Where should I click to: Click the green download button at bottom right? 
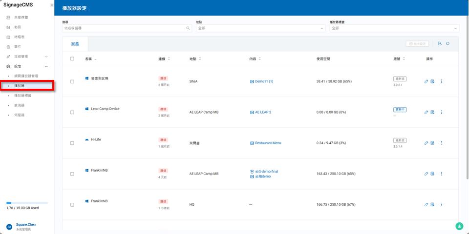459,226
